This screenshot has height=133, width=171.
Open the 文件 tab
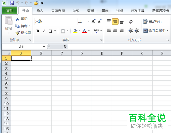click(10, 11)
